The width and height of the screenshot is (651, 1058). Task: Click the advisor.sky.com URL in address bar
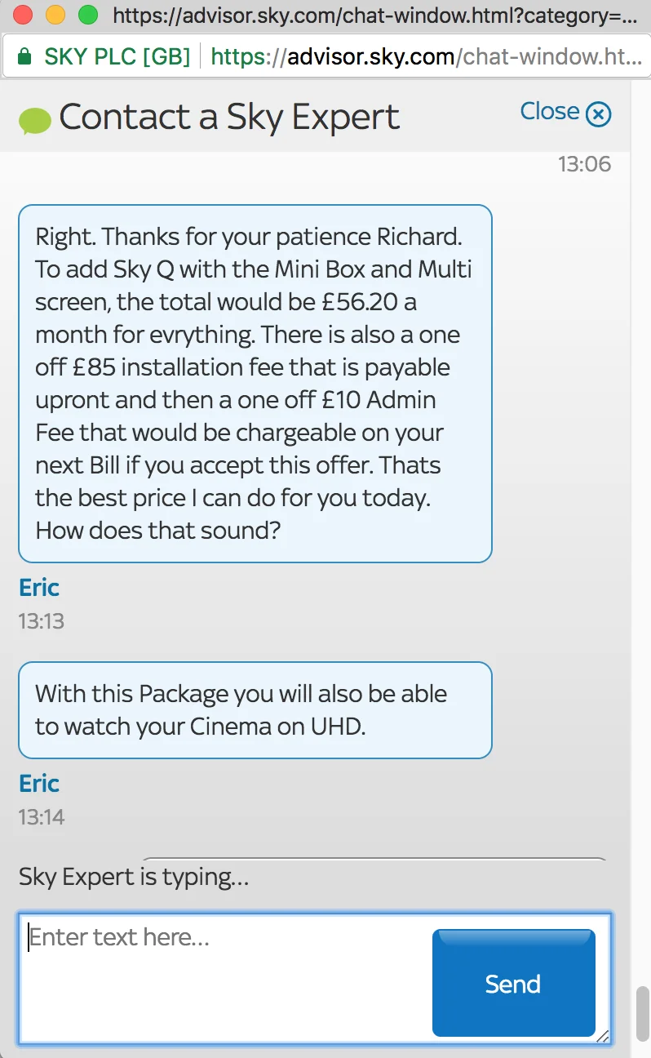click(x=371, y=56)
